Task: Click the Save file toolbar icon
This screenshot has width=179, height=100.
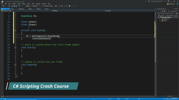Action: 14,6
